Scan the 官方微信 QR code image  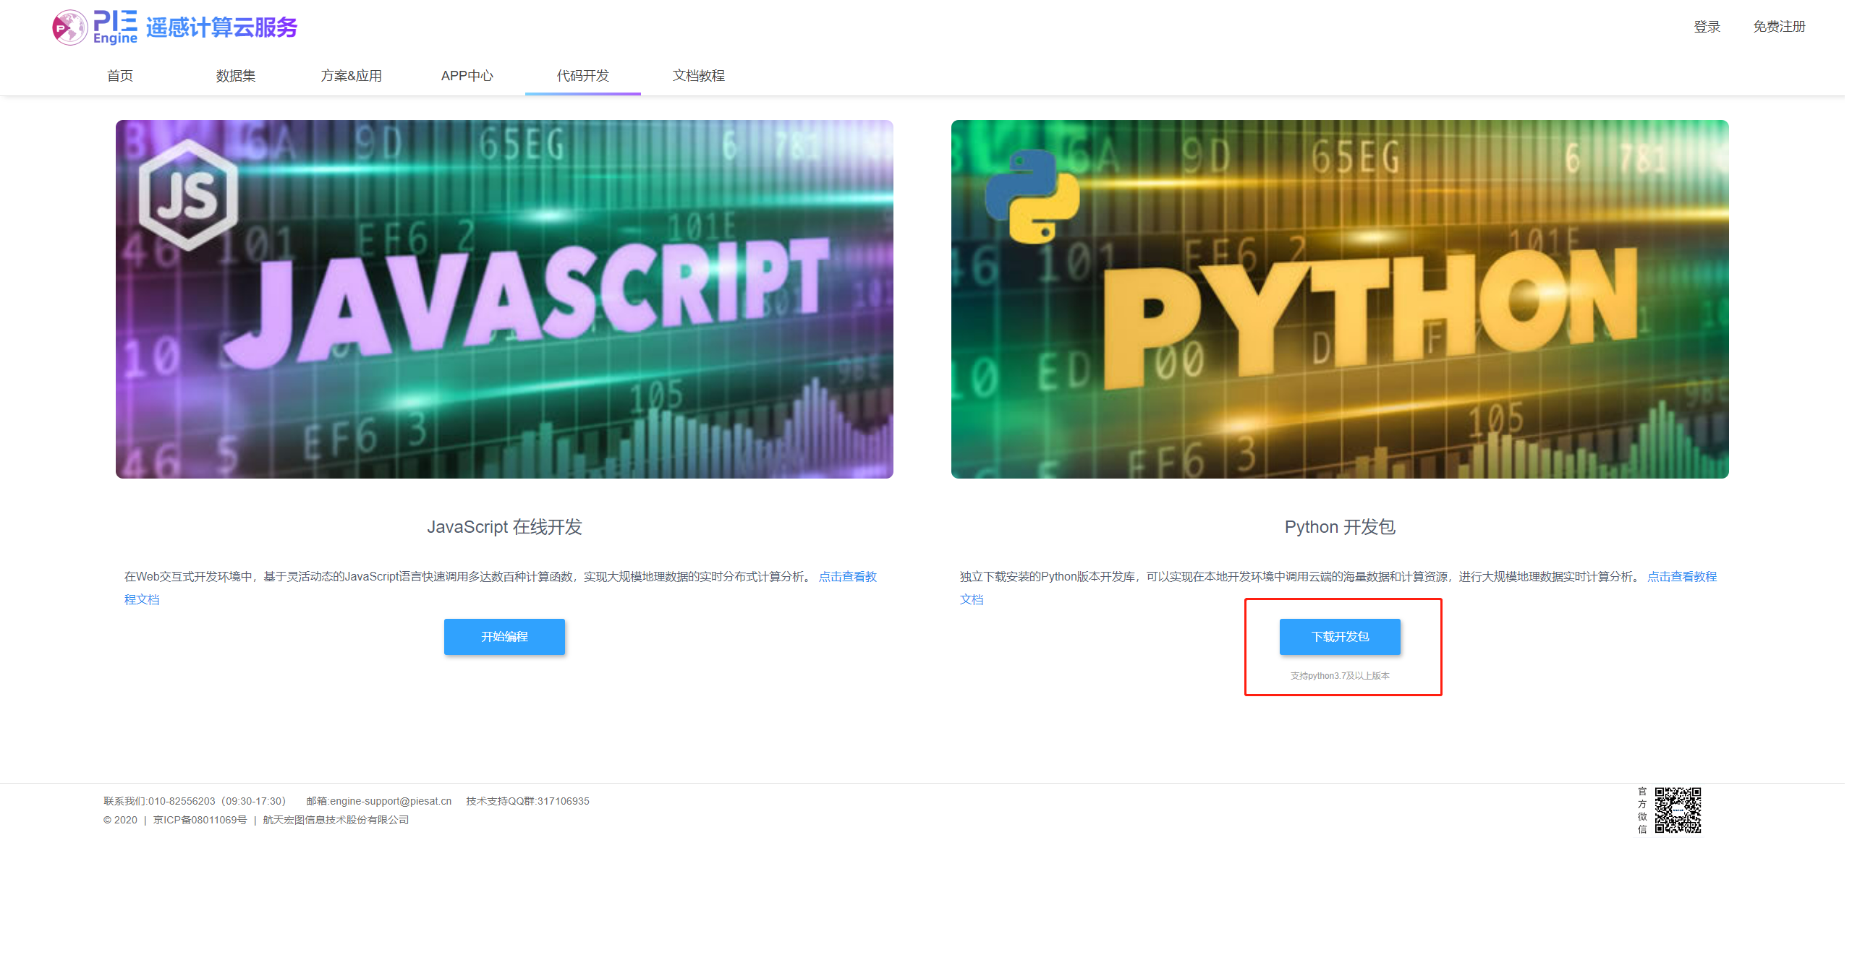(x=1678, y=811)
